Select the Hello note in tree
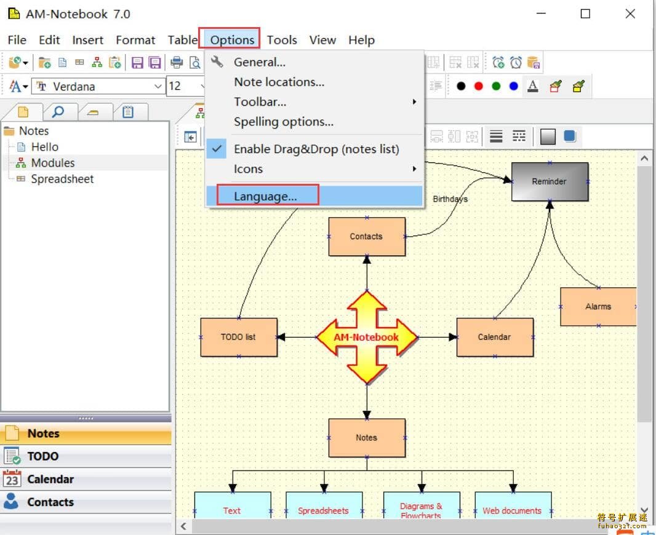Viewport: 656px width, 535px height. [x=45, y=147]
